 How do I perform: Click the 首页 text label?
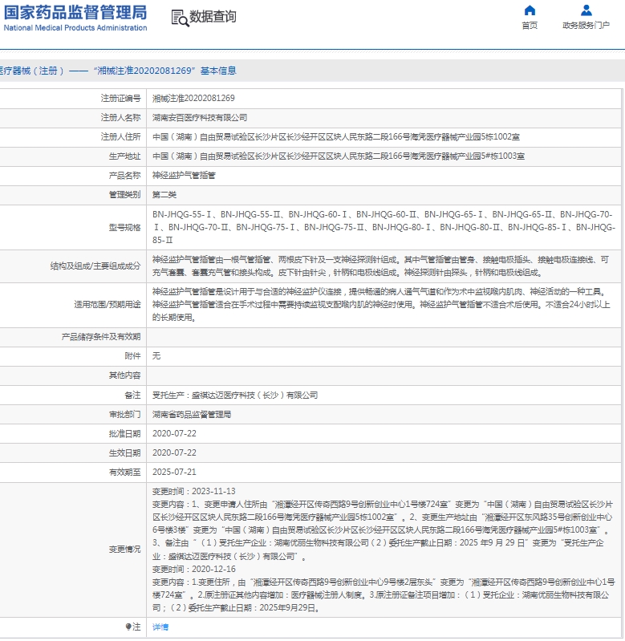coord(530,26)
